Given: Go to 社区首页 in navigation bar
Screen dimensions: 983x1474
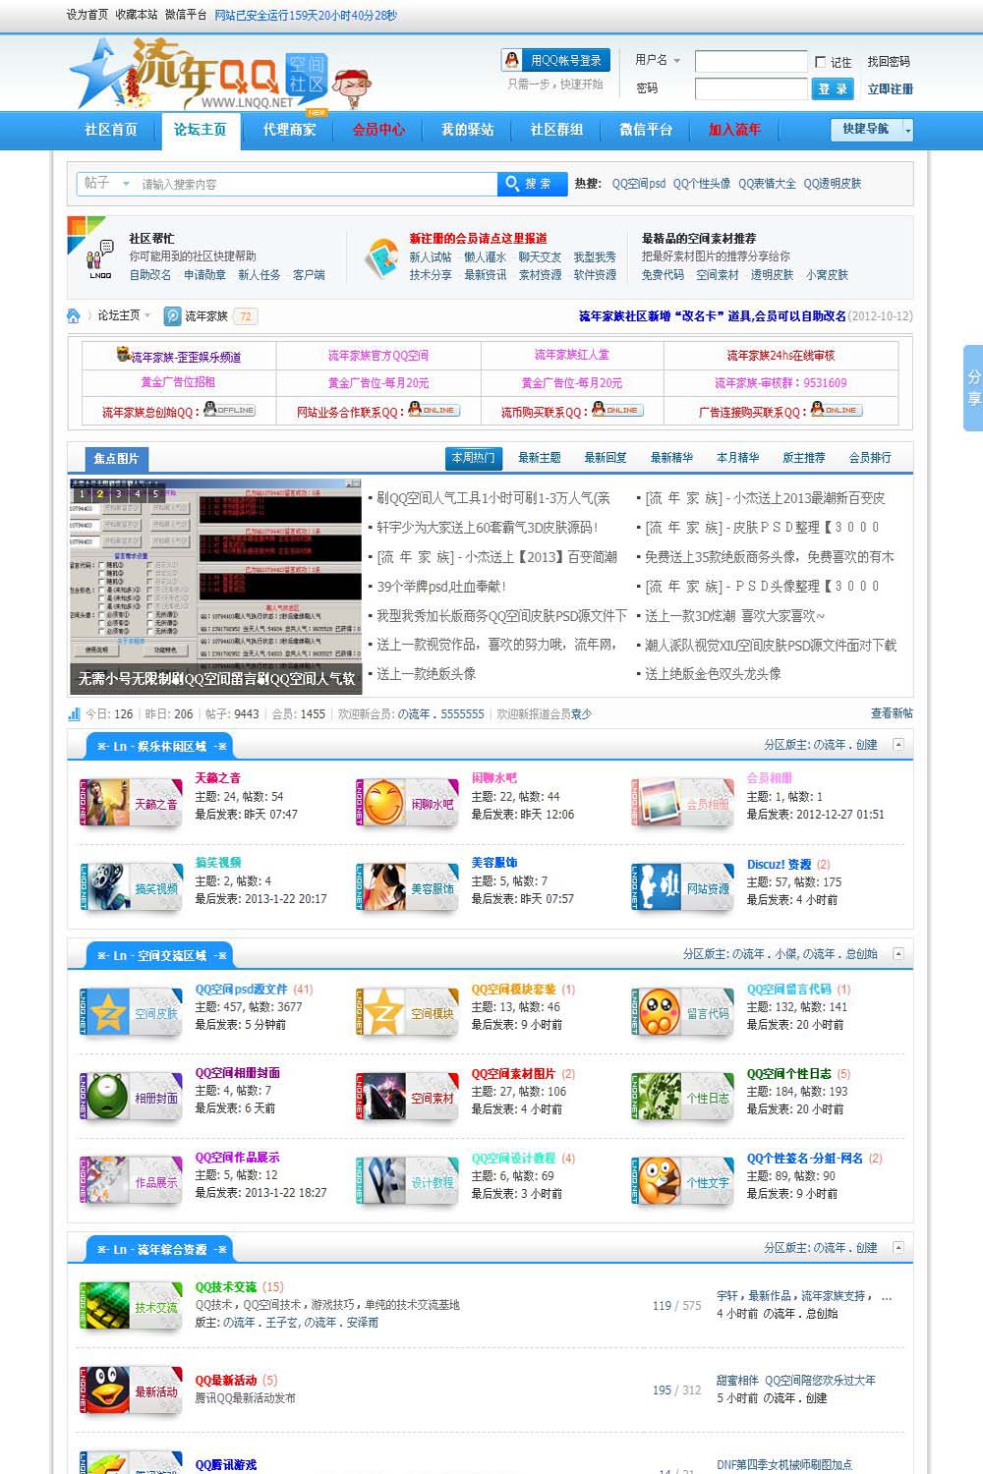Looking at the screenshot, I should (x=111, y=130).
